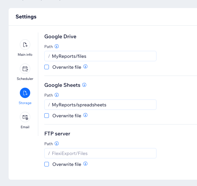Screen dimensions: 197x186
Task: Click the FTP server section heading
Action: 57,134
